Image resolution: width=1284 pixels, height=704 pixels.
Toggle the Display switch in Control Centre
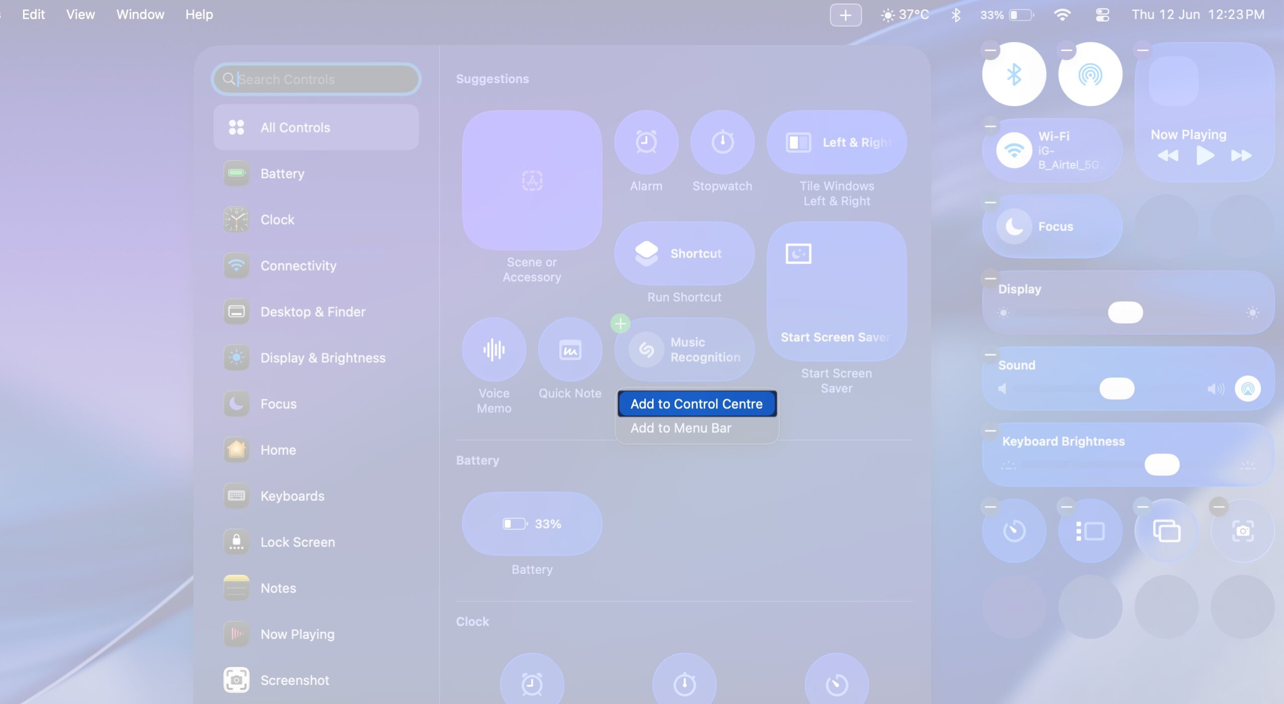(x=1125, y=312)
